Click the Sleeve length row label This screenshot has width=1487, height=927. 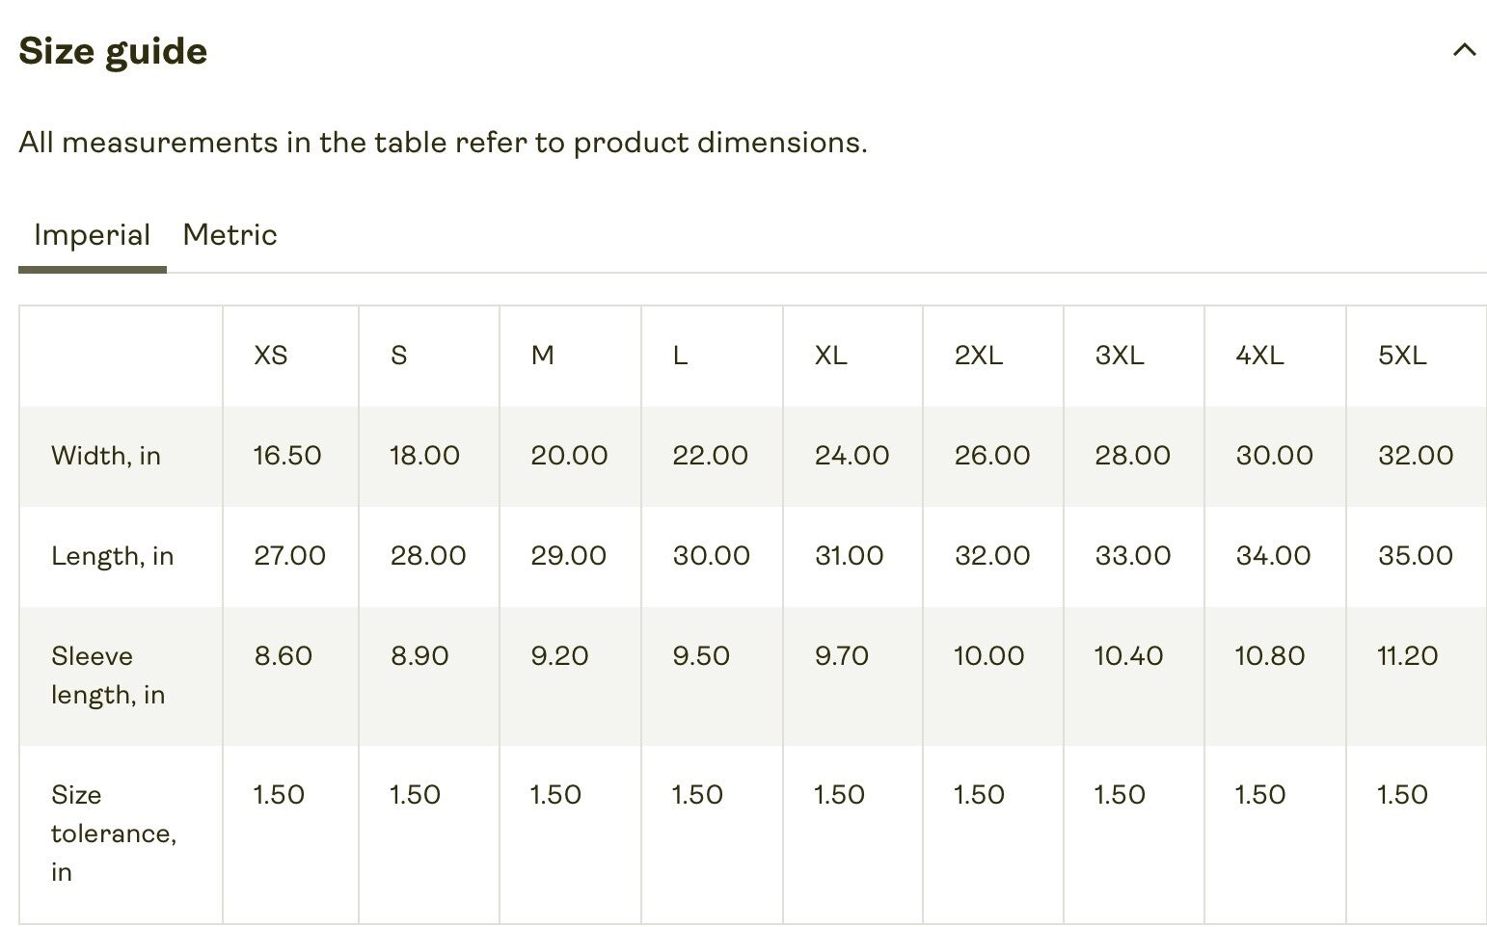(x=107, y=675)
